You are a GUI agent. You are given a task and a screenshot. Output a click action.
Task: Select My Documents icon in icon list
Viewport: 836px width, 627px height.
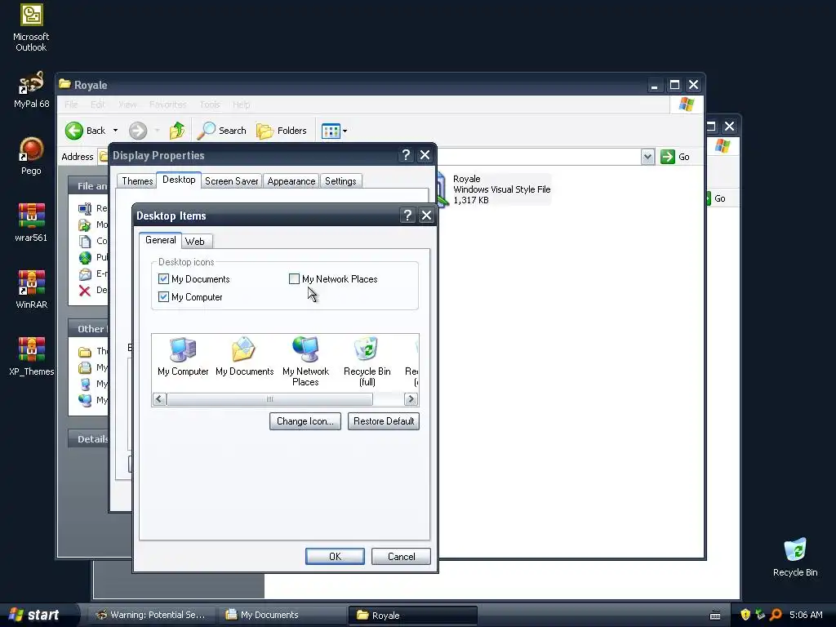(244, 358)
